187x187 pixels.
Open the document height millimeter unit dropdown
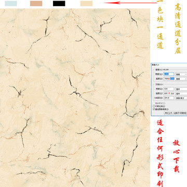tap(181, 94)
